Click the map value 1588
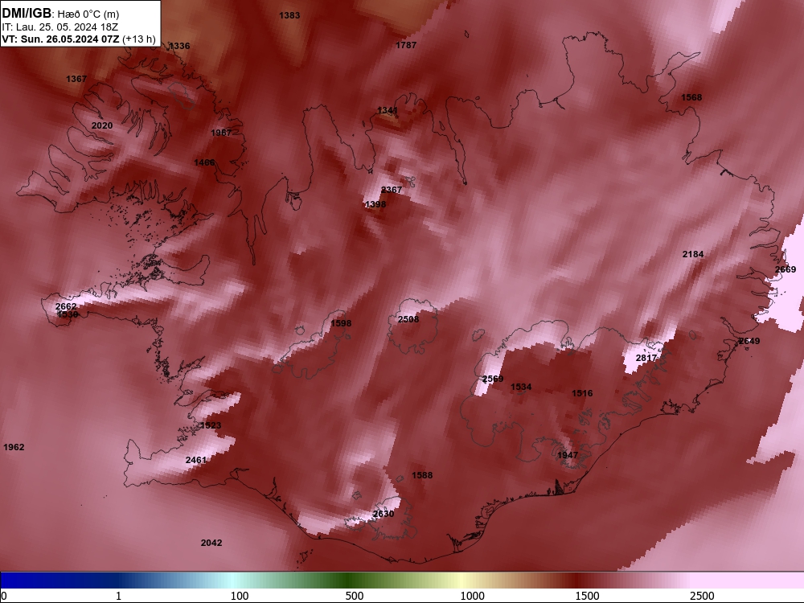The image size is (804, 603). [422, 475]
